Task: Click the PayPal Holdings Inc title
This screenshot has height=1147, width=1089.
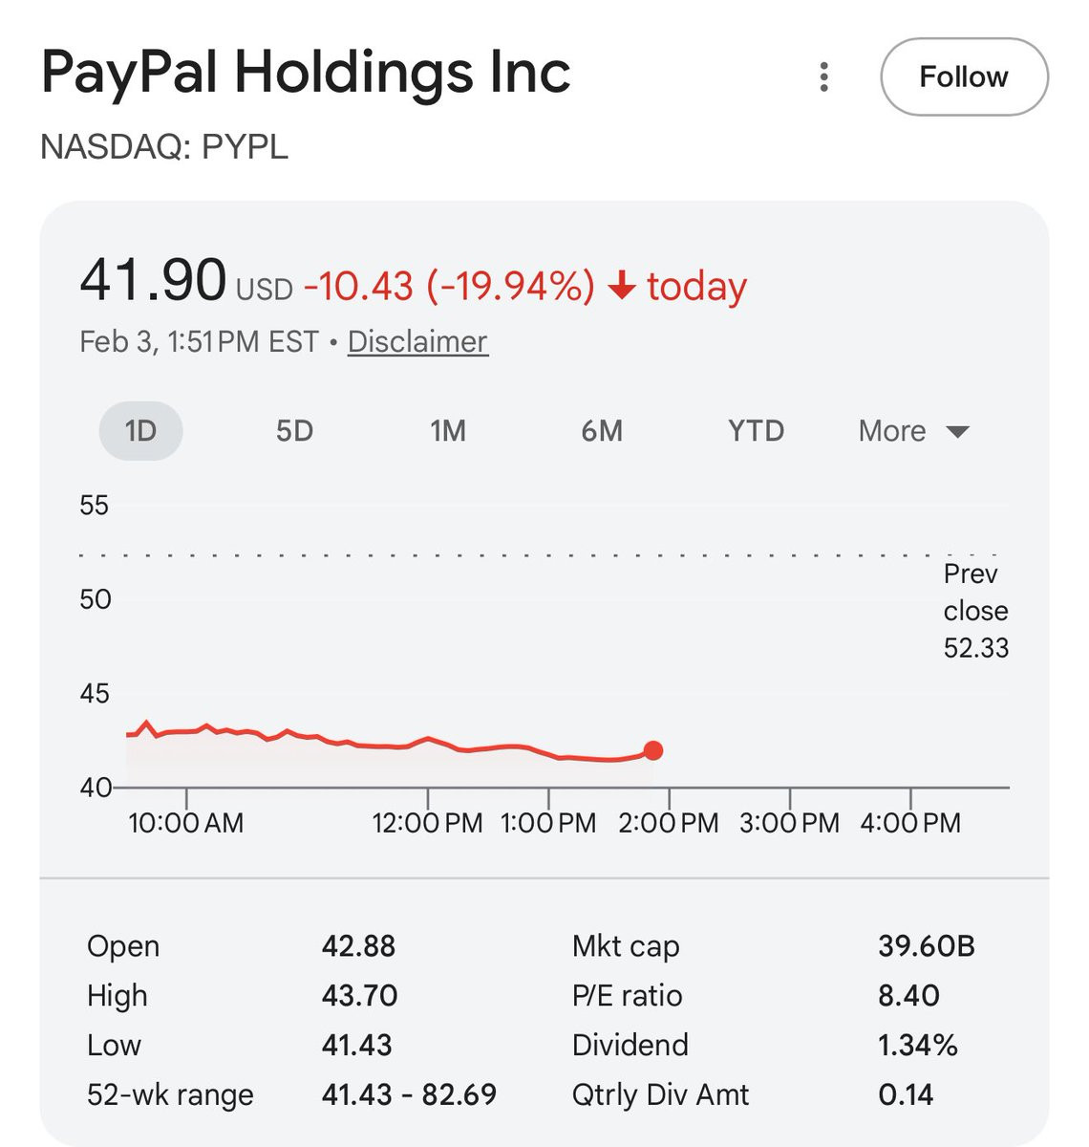Action: coord(306,73)
